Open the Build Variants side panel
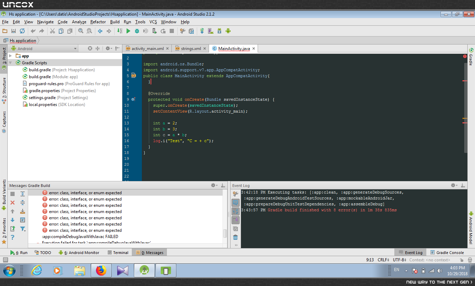 [x=4, y=195]
